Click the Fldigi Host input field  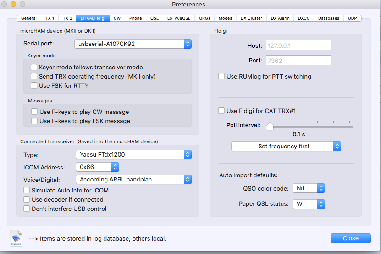[x=298, y=45]
